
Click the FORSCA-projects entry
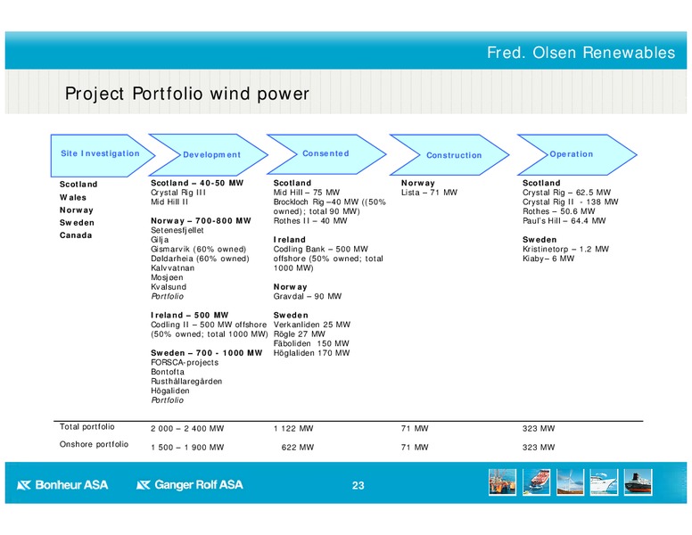click(185, 362)
